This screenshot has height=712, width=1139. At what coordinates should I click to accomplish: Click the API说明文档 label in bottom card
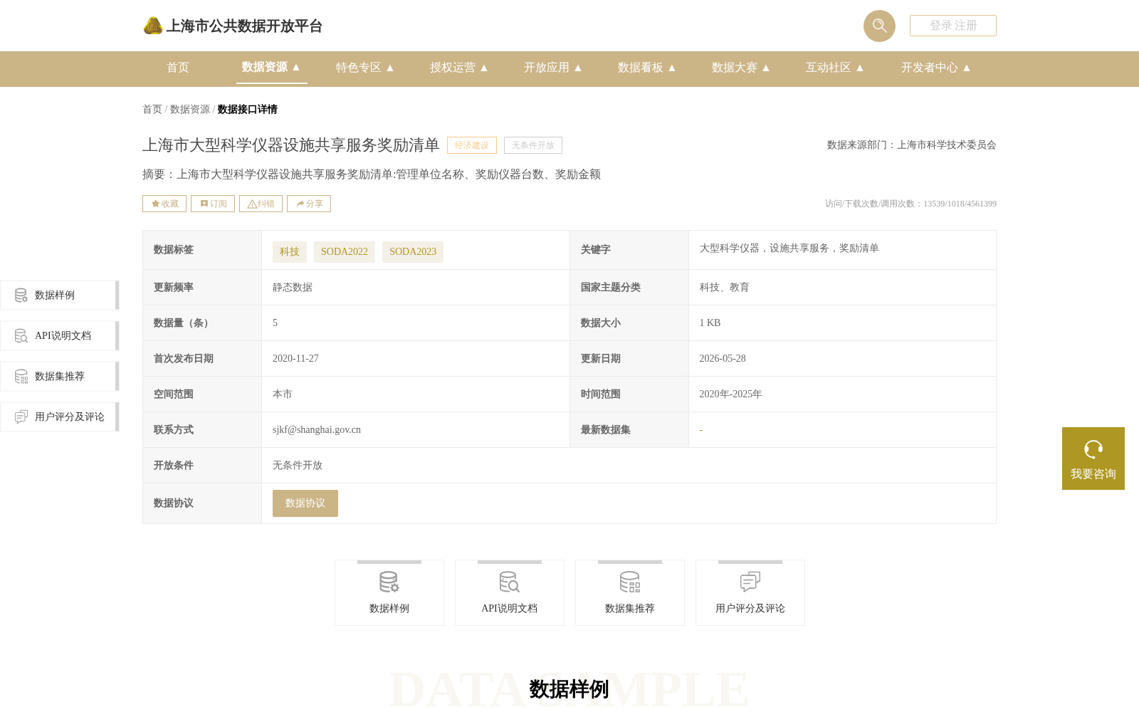(x=510, y=609)
